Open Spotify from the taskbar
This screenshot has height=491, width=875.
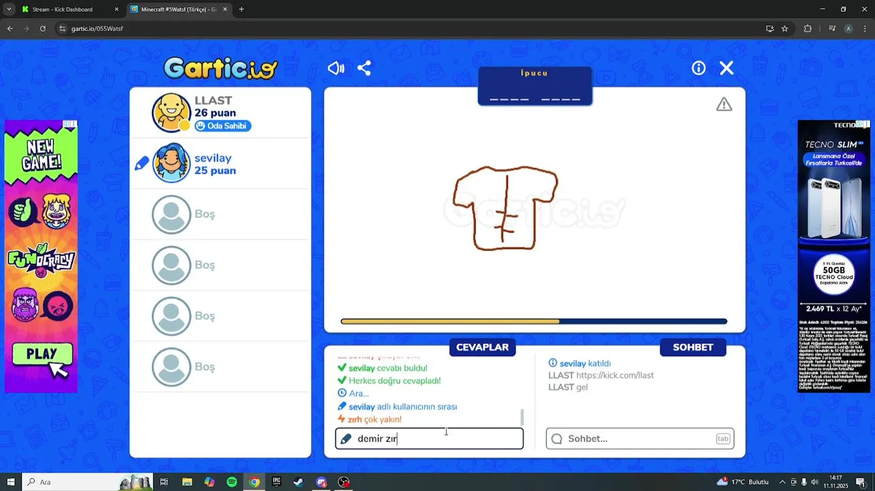232,482
